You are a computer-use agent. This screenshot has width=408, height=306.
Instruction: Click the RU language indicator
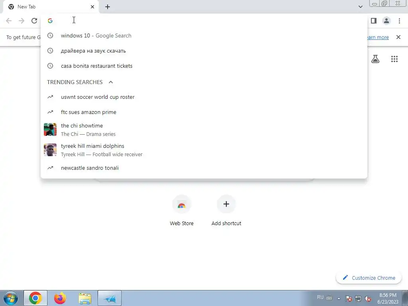point(320,297)
